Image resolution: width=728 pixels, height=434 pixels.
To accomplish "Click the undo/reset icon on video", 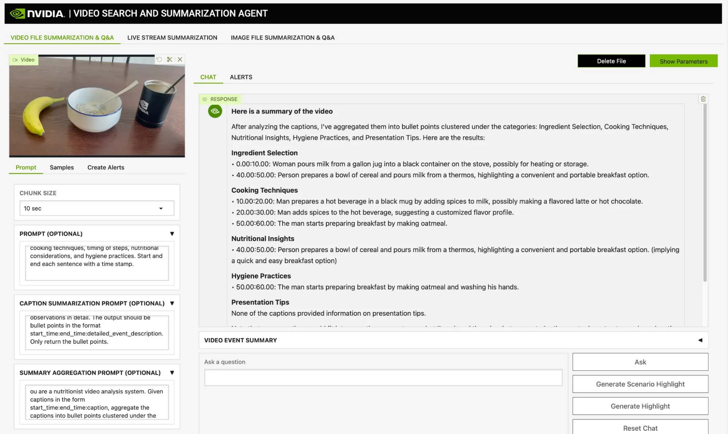I will 159,59.
